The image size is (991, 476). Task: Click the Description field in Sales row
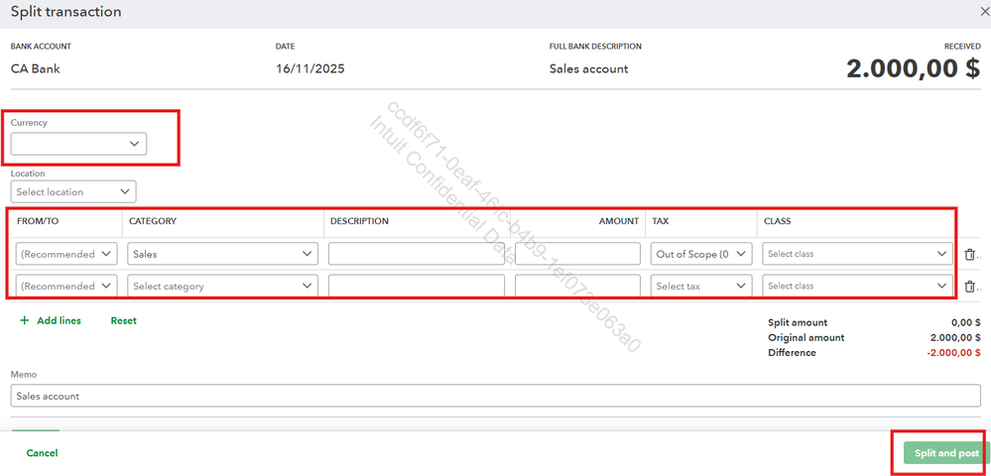click(x=416, y=254)
